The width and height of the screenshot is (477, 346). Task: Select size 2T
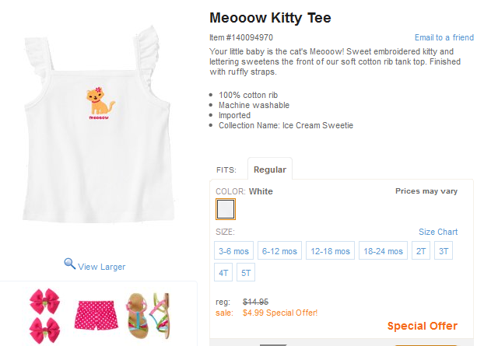pyautogui.click(x=421, y=251)
